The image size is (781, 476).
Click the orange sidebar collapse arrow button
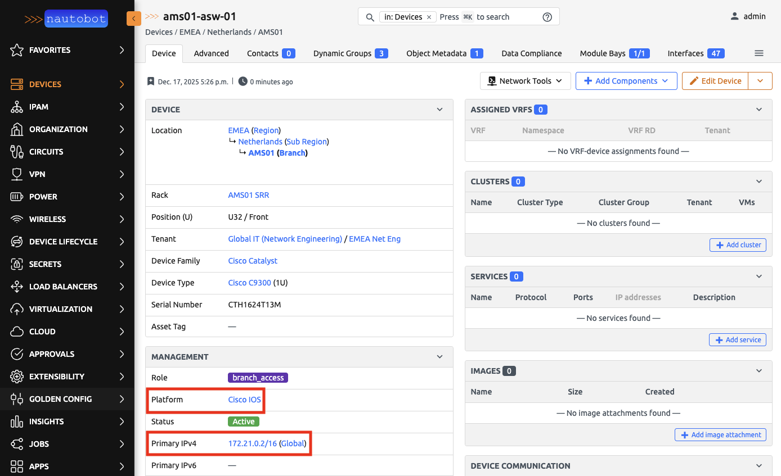[x=133, y=19]
